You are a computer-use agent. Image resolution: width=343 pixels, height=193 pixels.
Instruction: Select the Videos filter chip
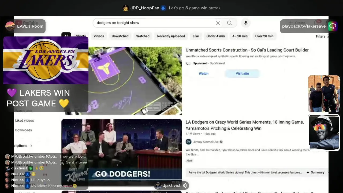(x=99, y=36)
